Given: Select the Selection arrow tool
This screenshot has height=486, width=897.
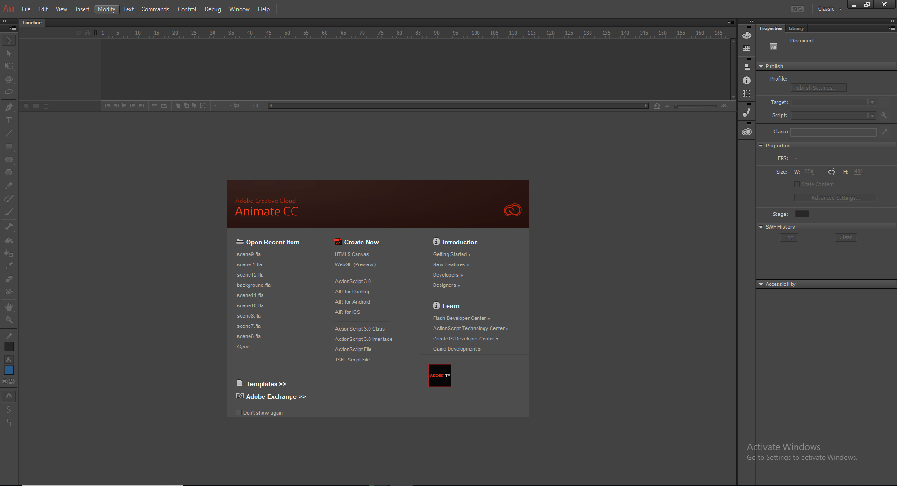Looking at the screenshot, I should [x=9, y=40].
